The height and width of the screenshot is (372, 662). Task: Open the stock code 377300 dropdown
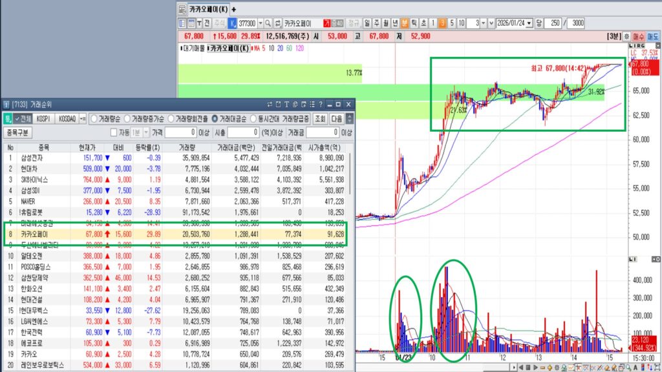(x=260, y=23)
